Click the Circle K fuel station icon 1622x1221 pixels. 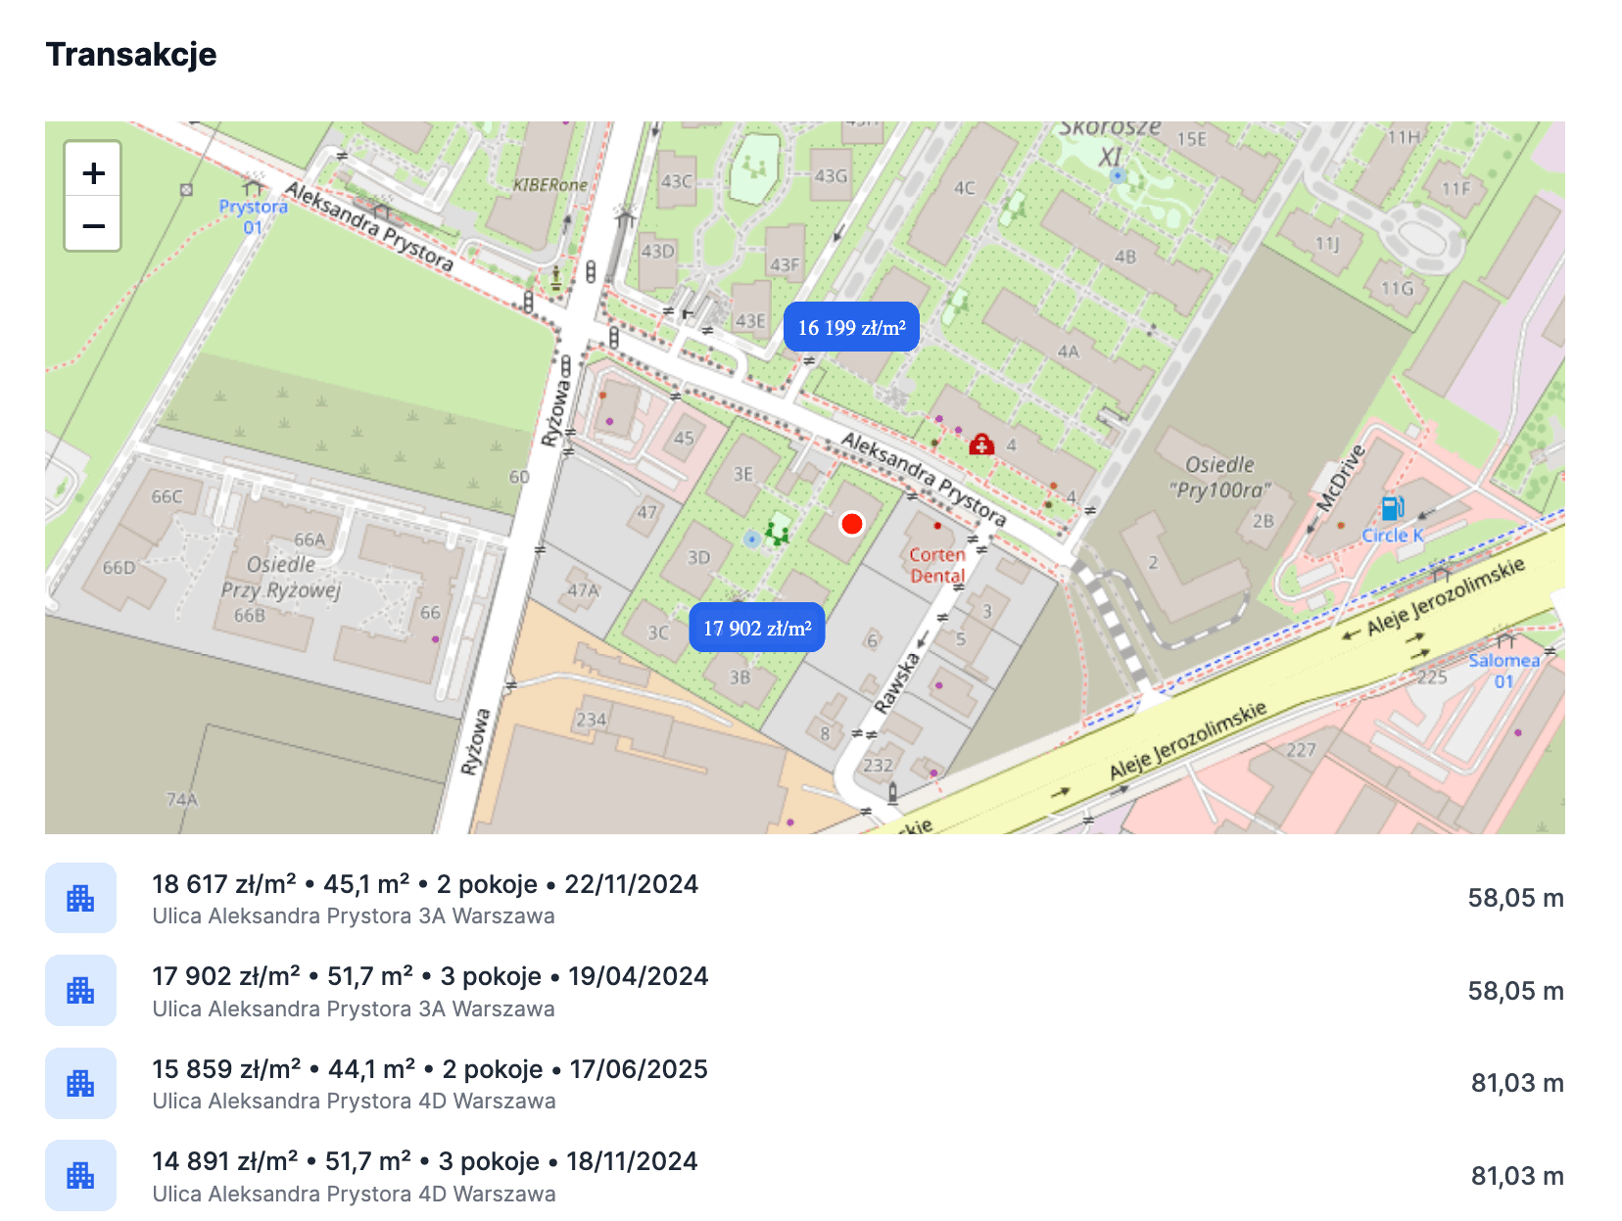(x=1392, y=508)
